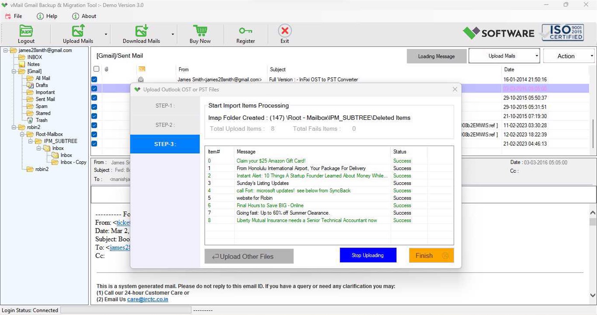This screenshot has height=315, width=597.
Task: Collapse the james28smith@gmail.com tree node
Action: [x=6, y=50]
